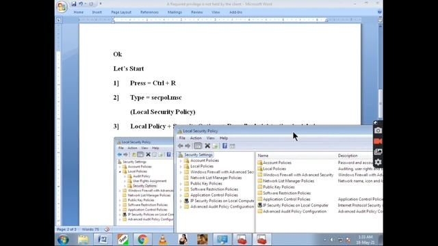Switch to the References tab
Screen dimensions: 438x246
[149, 12]
